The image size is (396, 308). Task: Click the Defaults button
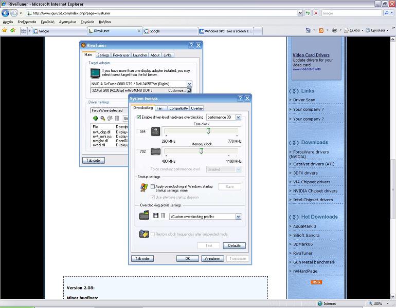pos(234,245)
